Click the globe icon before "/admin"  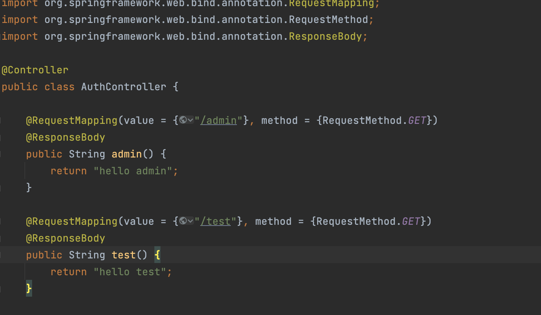click(183, 120)
